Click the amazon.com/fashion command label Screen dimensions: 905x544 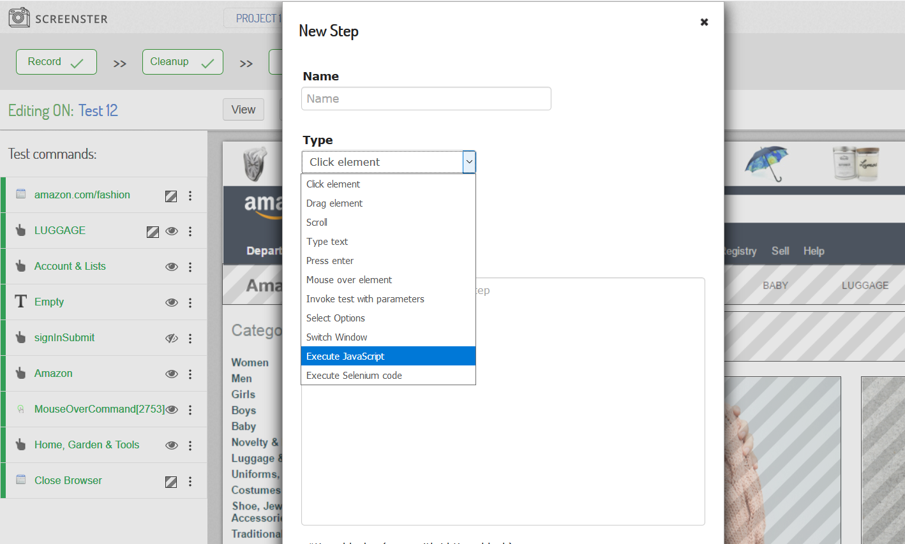(x=82, y=195)
